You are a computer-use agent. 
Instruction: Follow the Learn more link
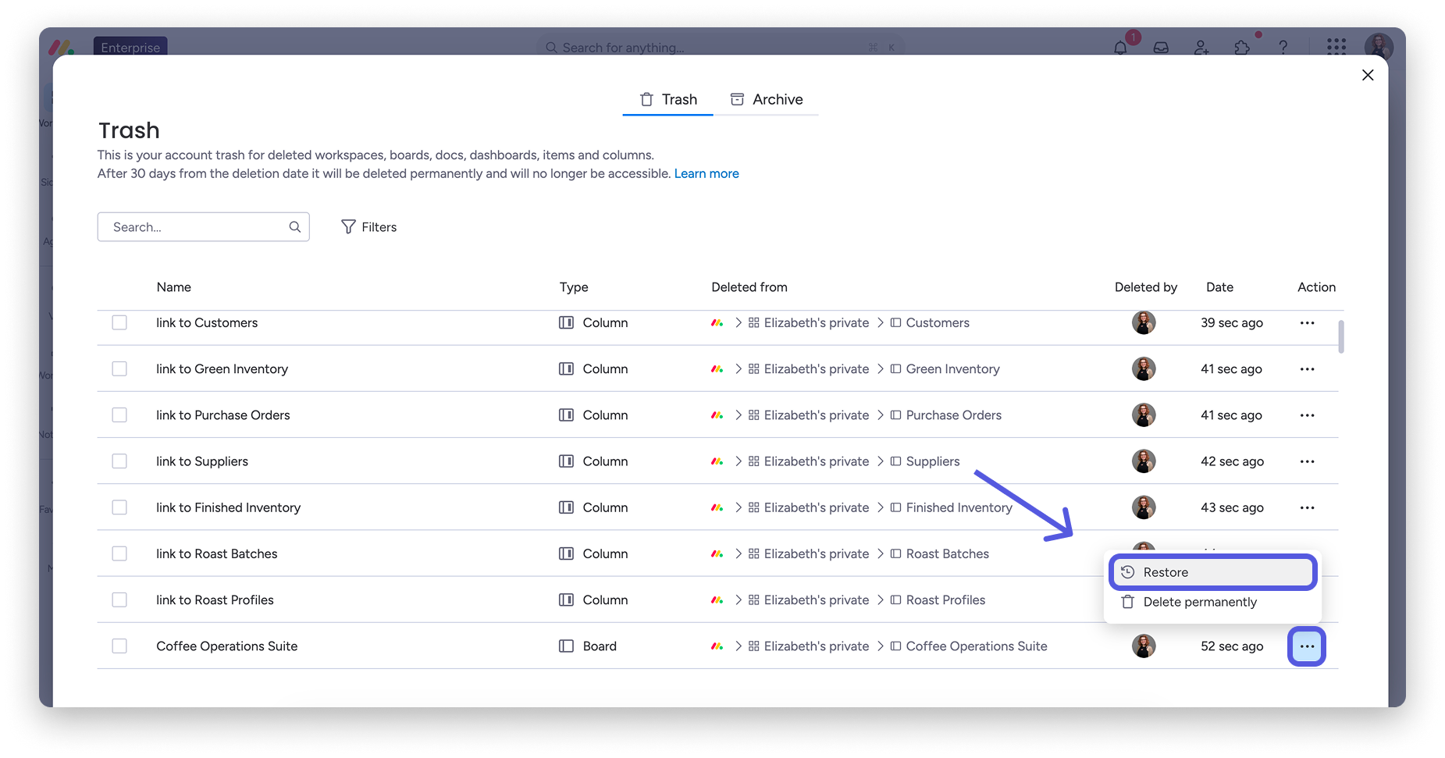coord(706,173)
